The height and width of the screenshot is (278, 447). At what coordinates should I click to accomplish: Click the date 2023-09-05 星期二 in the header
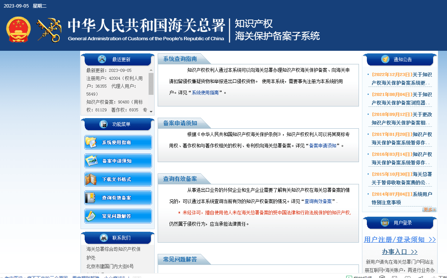tap(25, 6)
